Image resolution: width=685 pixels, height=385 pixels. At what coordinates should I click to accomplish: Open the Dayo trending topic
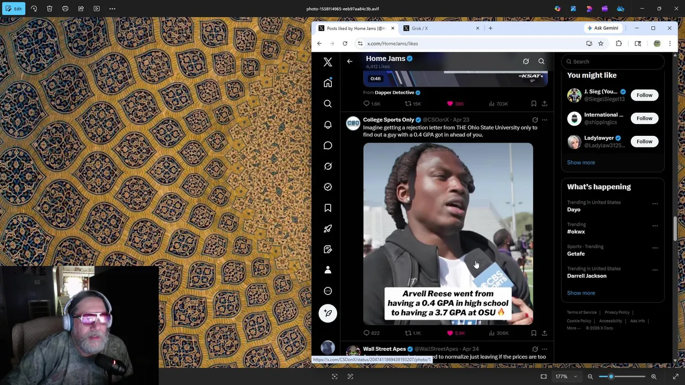click(x=573, y=210)
